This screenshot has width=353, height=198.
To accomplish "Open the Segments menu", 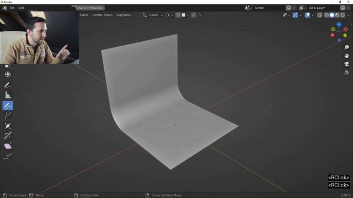I will 124,15.
